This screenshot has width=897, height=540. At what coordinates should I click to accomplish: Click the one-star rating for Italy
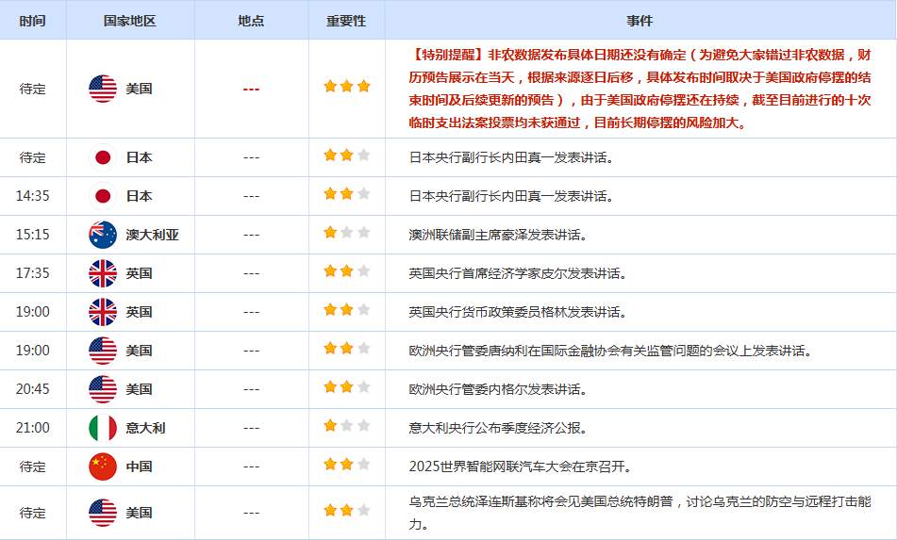[x=347, y=425]
